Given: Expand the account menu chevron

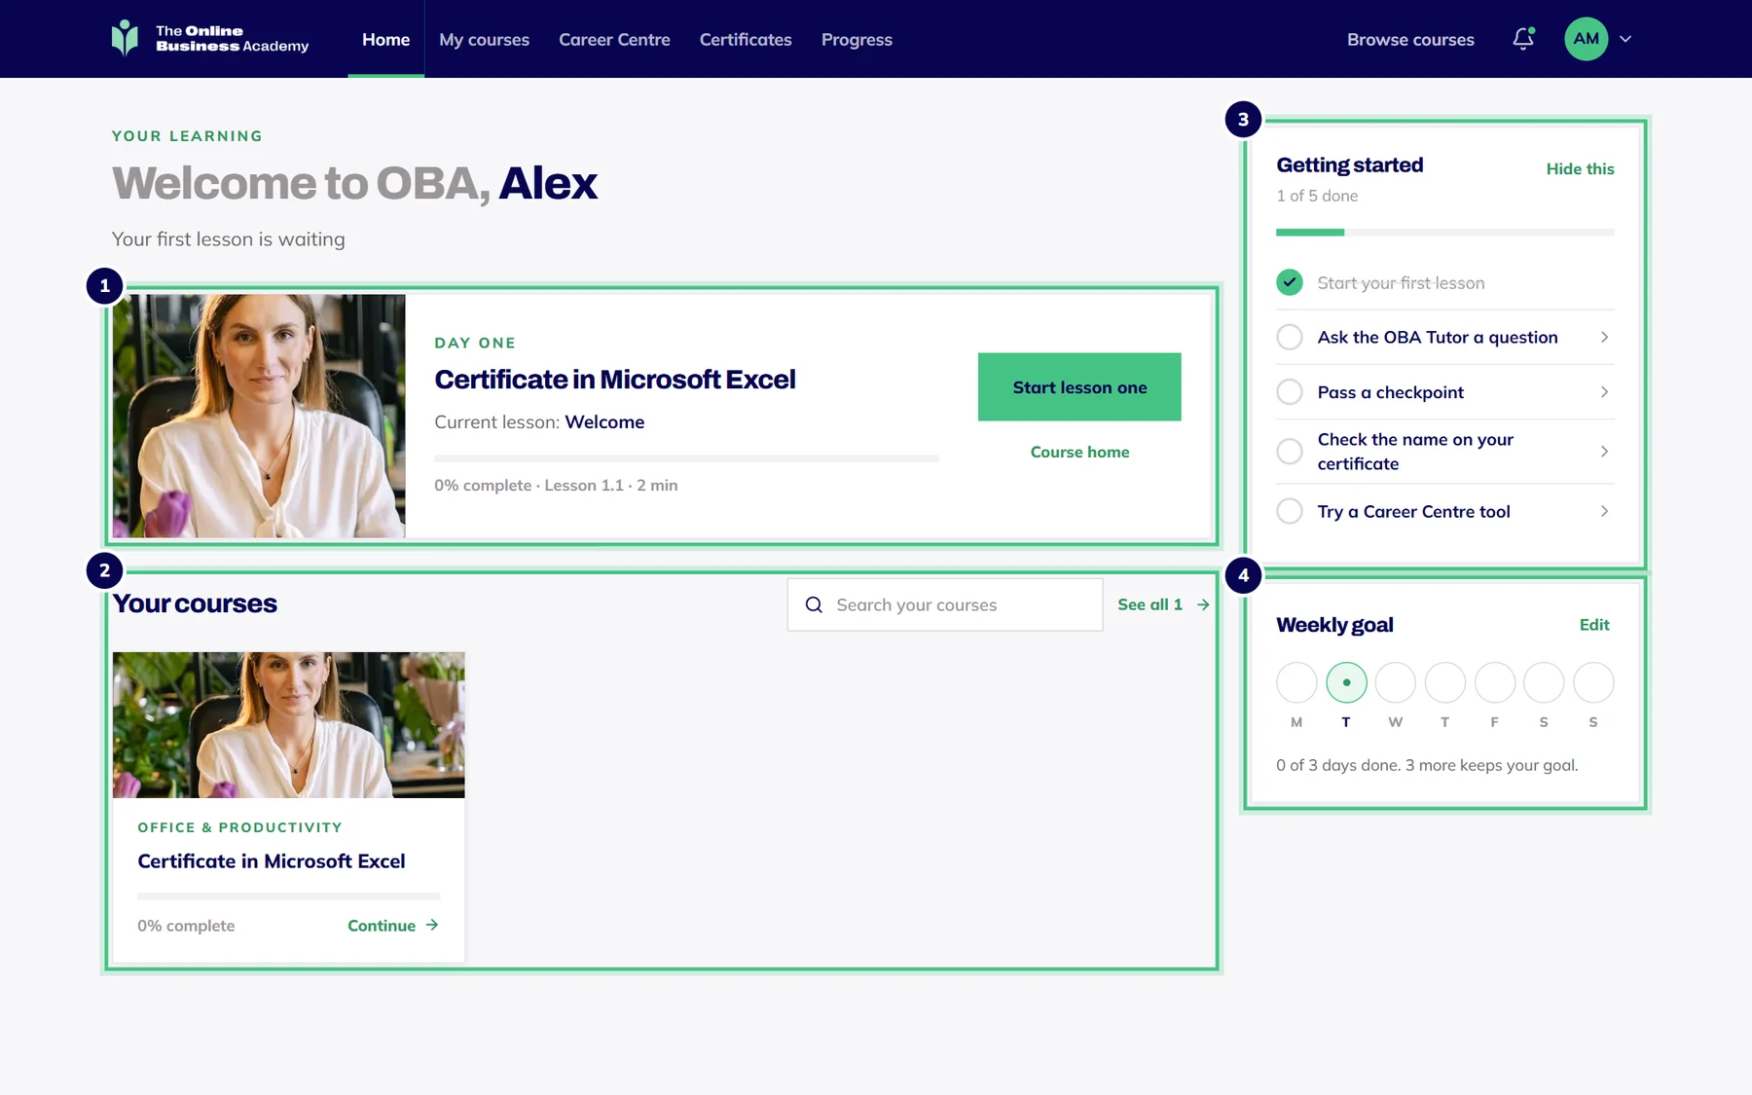Looking at the screenshot, I should point(1625,39).
